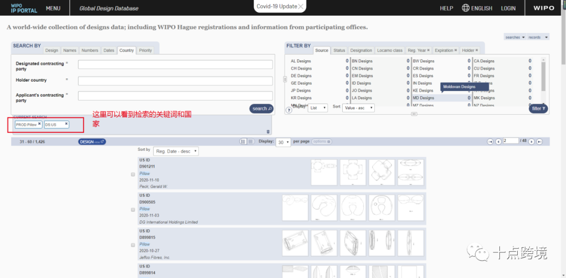Open filter Display List dropdown
The width and height of the screenshot is (566, 278).
click(318, 107)
